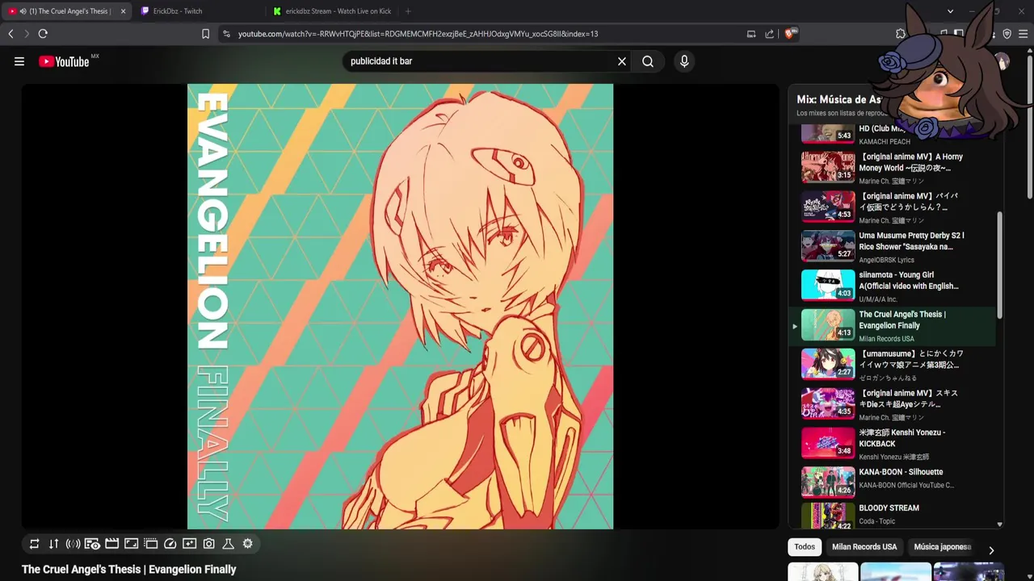Open the gear settings icon below video
The width and height of the screenshot is (1034, 581).
point(248,544)
